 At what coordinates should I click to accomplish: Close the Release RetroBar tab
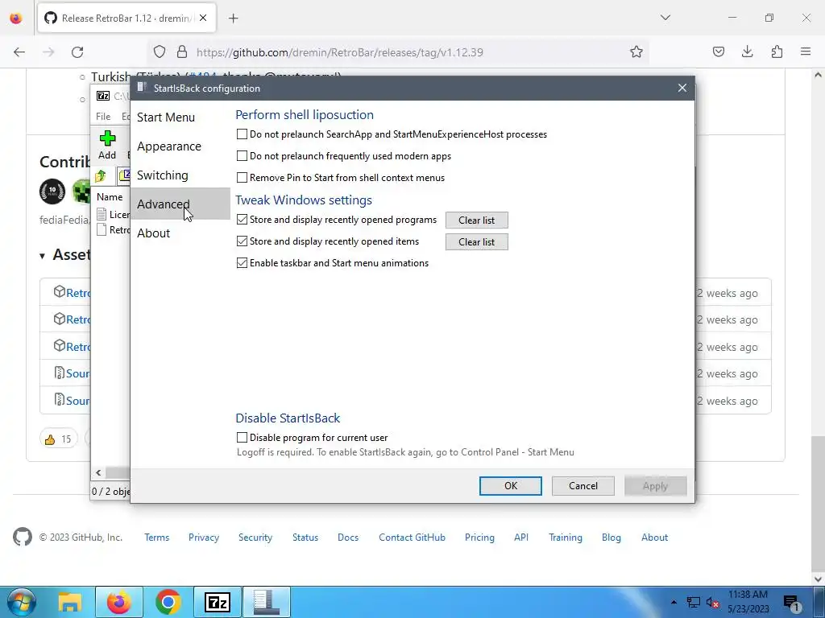click(x=203, y=18)
